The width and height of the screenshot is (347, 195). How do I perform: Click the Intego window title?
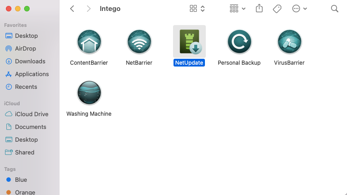click(110, 9)
